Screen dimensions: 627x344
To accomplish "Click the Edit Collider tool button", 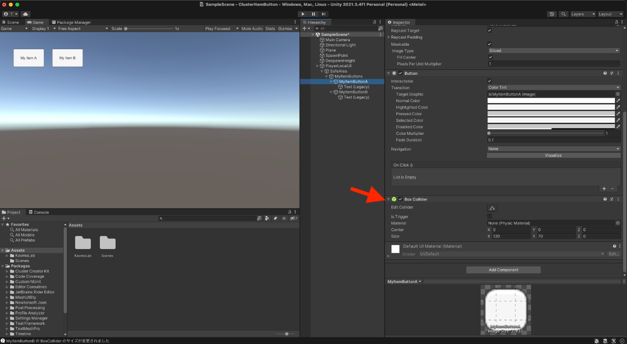I will [x=492, y=208].
